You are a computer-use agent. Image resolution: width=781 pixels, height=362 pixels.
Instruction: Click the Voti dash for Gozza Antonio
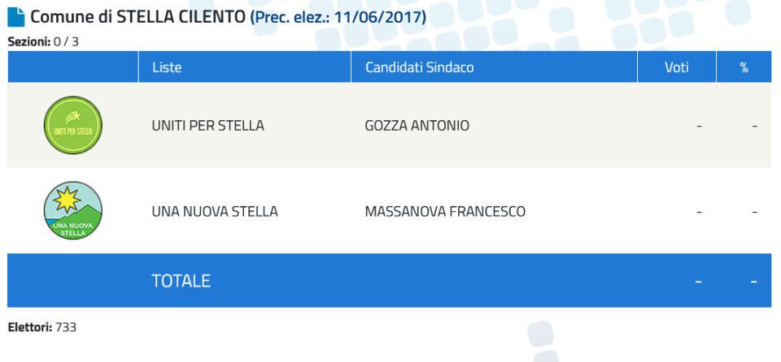point(699,127)
